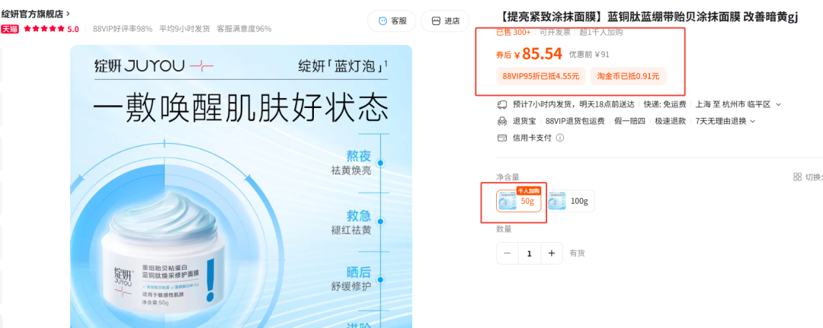Viewport: 823px width, 328px height.
Task: Click the 淘金币已抵0.91元 discount tag
Action: (x=628, y=76)
